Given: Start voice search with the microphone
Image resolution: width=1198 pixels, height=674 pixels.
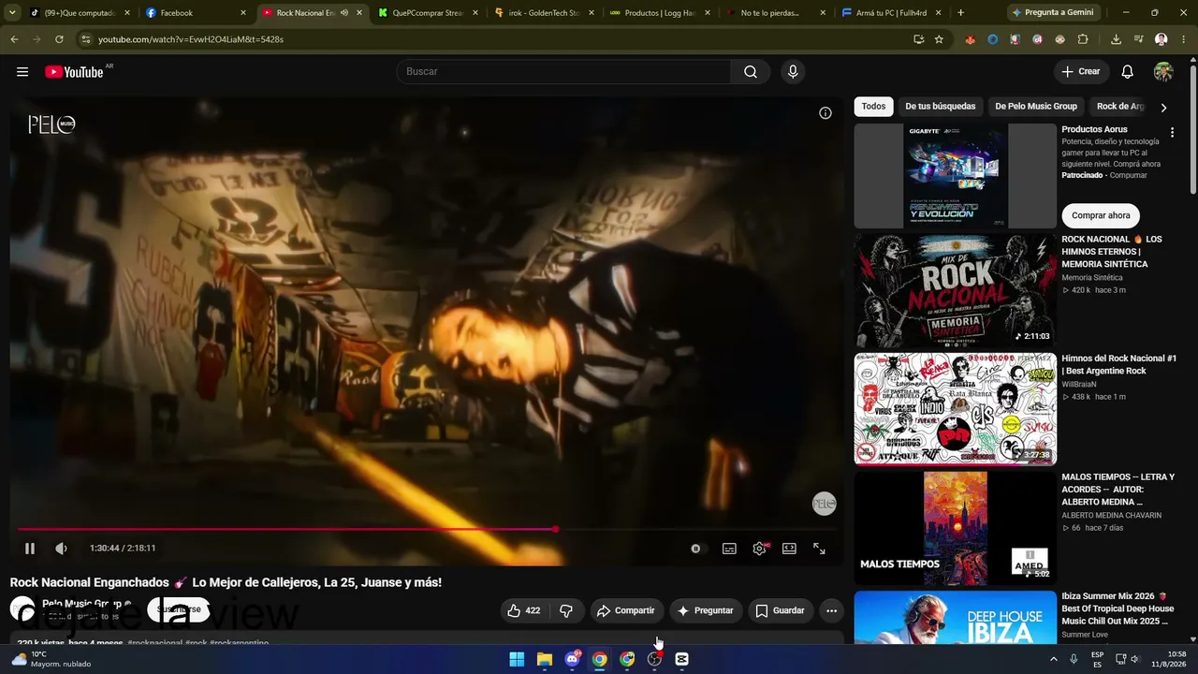Looking at the screenshot, I should [793, 72].
